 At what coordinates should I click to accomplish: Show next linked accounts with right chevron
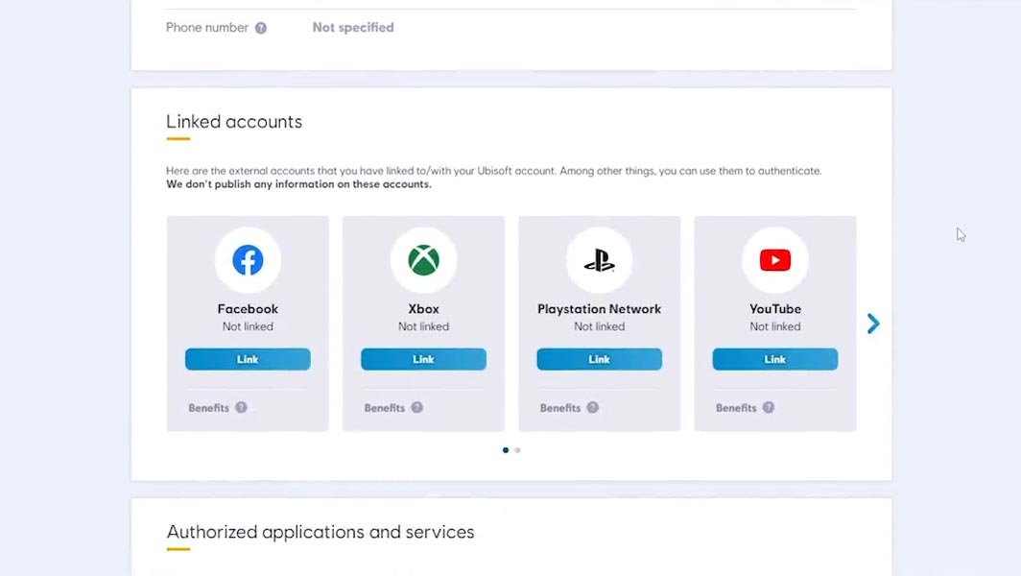[873, 324]
